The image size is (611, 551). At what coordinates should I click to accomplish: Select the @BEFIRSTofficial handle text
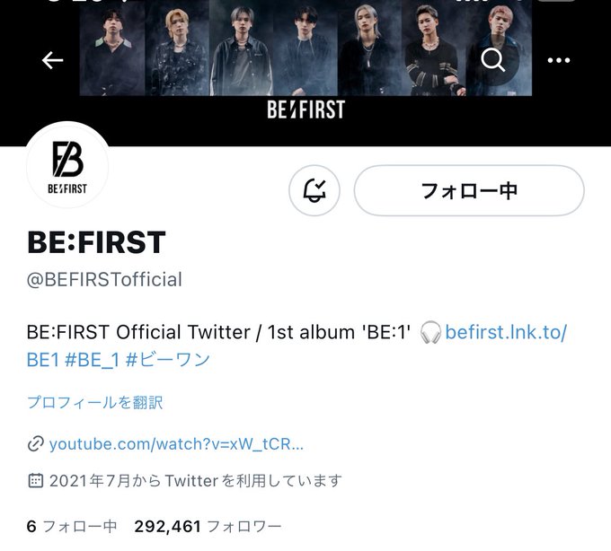pyautogui.click(x=104, y=280)
